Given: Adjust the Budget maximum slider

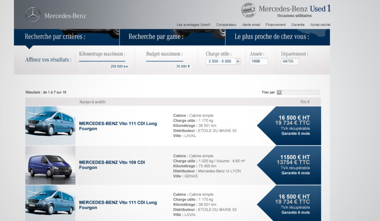Looking at the screenshot, I should (x=165, y=61).
